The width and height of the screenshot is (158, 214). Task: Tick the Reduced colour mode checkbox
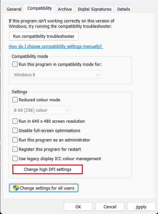(x=15, y=100)
